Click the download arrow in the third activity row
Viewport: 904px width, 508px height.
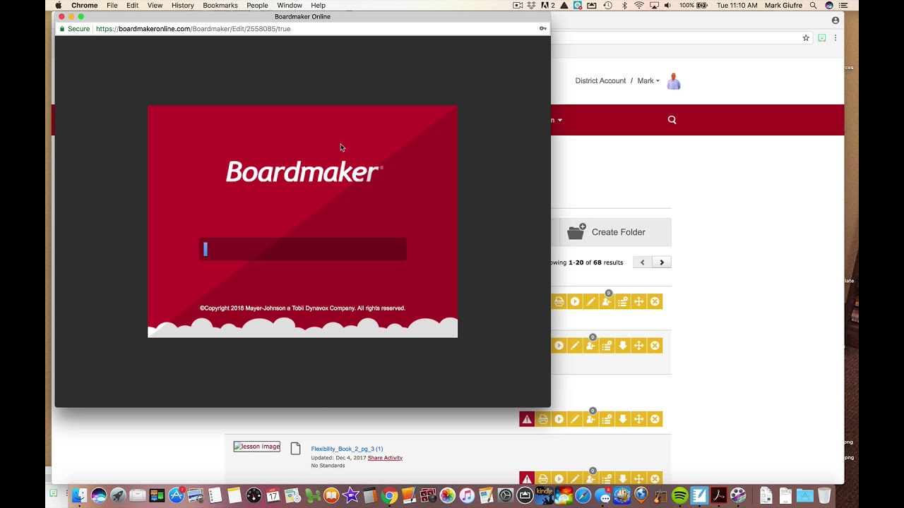(x=623, y=419)
